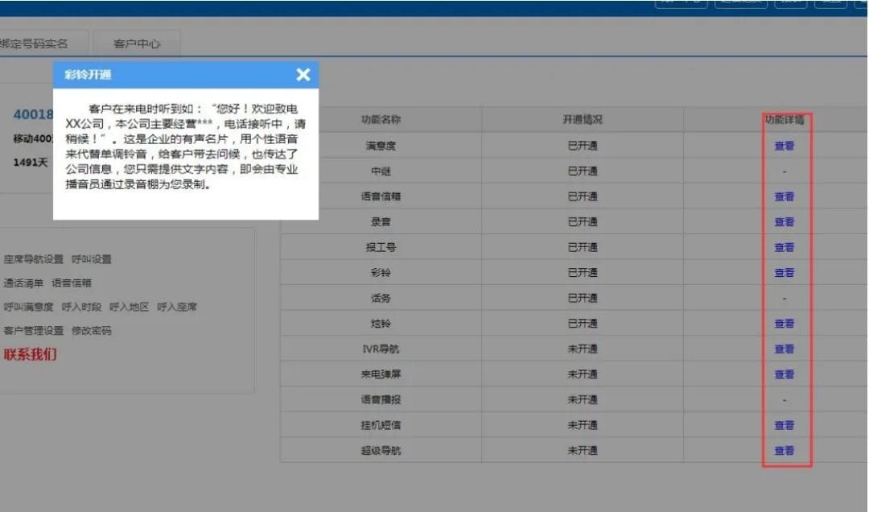Open 查看 link for 超级导航
The height and width of the screenshot is (512, 869).
pyautogui.click(x=784, y=451)
